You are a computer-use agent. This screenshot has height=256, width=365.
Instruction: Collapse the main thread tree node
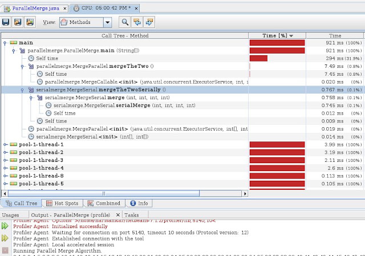5,43
